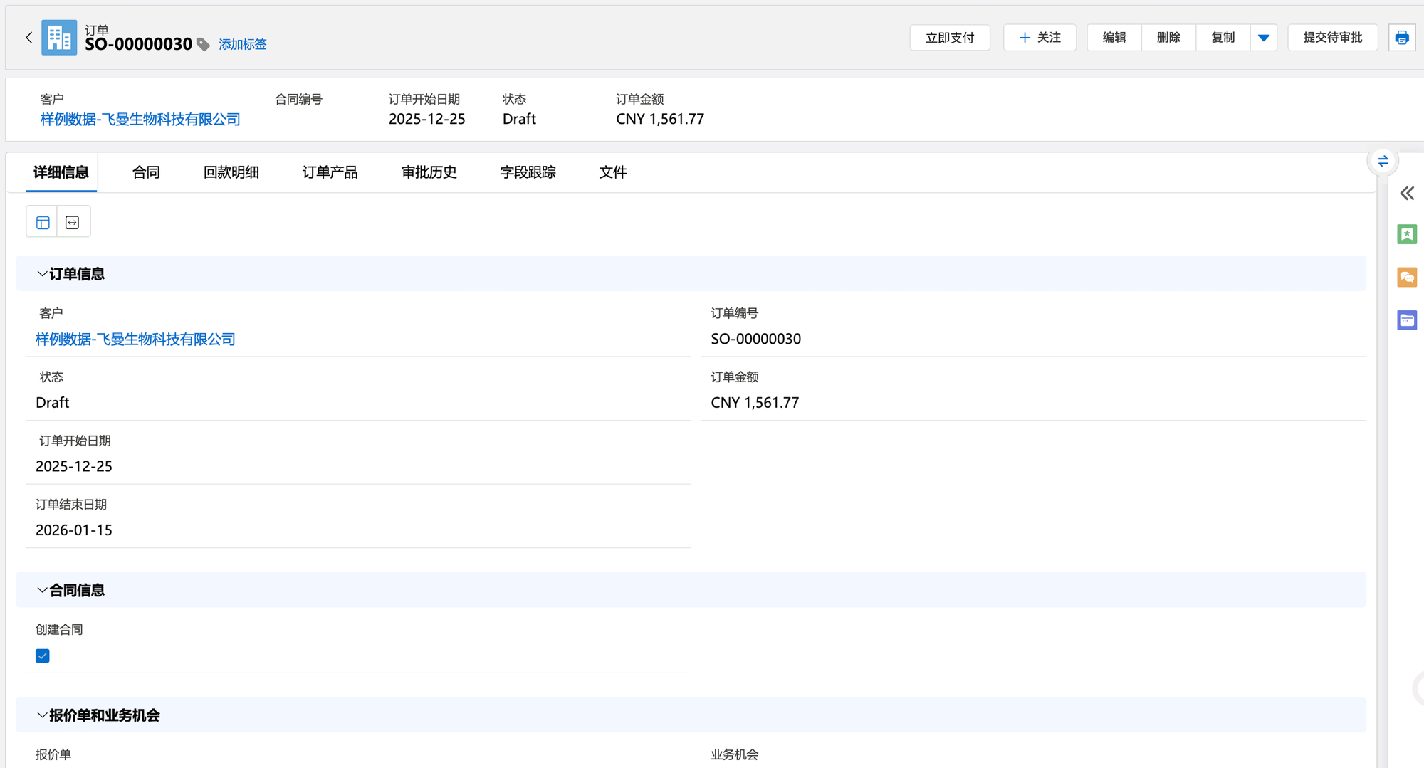
Task: Open the 审批历史 tab
Action: 429,172
